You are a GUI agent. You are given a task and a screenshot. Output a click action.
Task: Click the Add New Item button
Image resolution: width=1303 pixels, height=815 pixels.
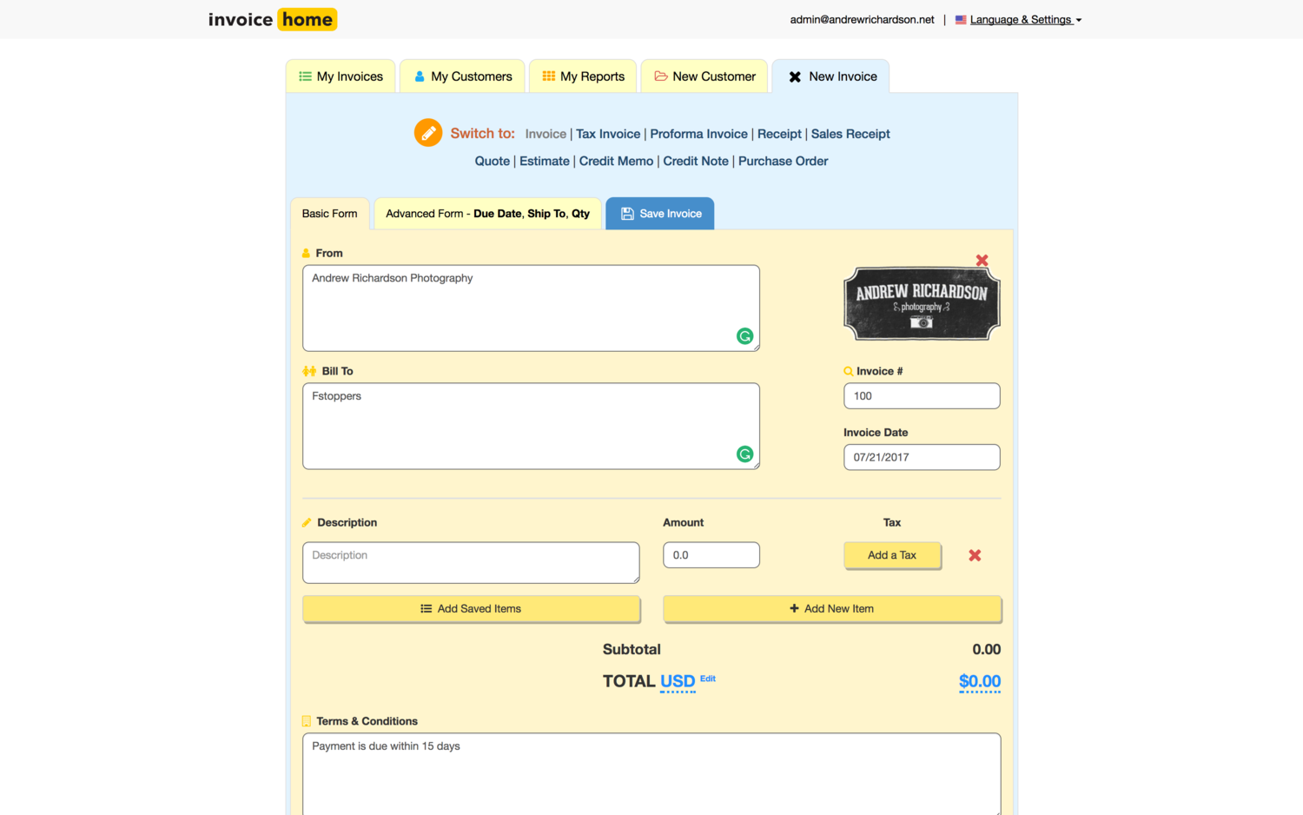pyautogui.click(x=832, y=609)
